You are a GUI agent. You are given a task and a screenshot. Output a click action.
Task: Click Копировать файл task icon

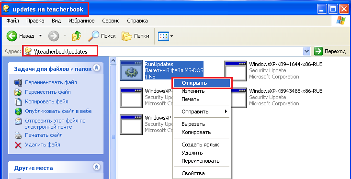[18, 102]
